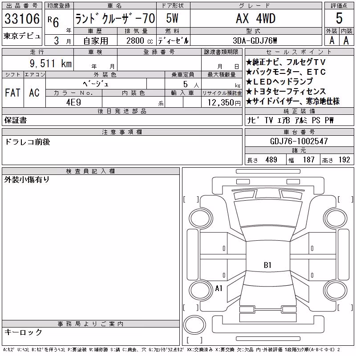The image size is (356, 356).
Task: Select the spare tire circle icon
Action: 194,324
